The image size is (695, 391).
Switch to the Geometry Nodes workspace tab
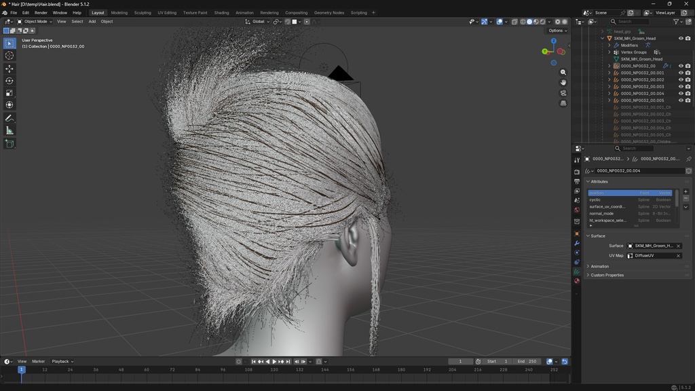(329, 13)
